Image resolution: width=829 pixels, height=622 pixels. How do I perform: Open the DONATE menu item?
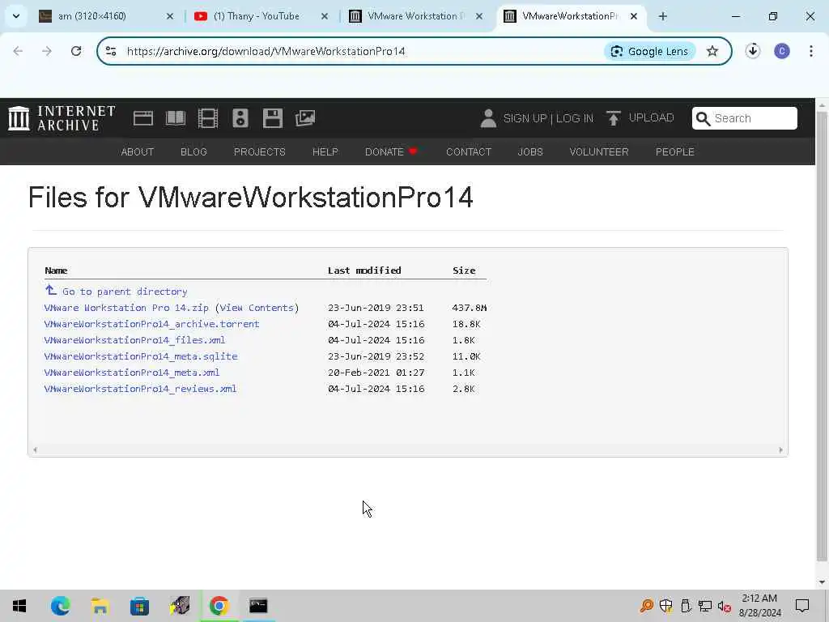[x=391, y=151]
